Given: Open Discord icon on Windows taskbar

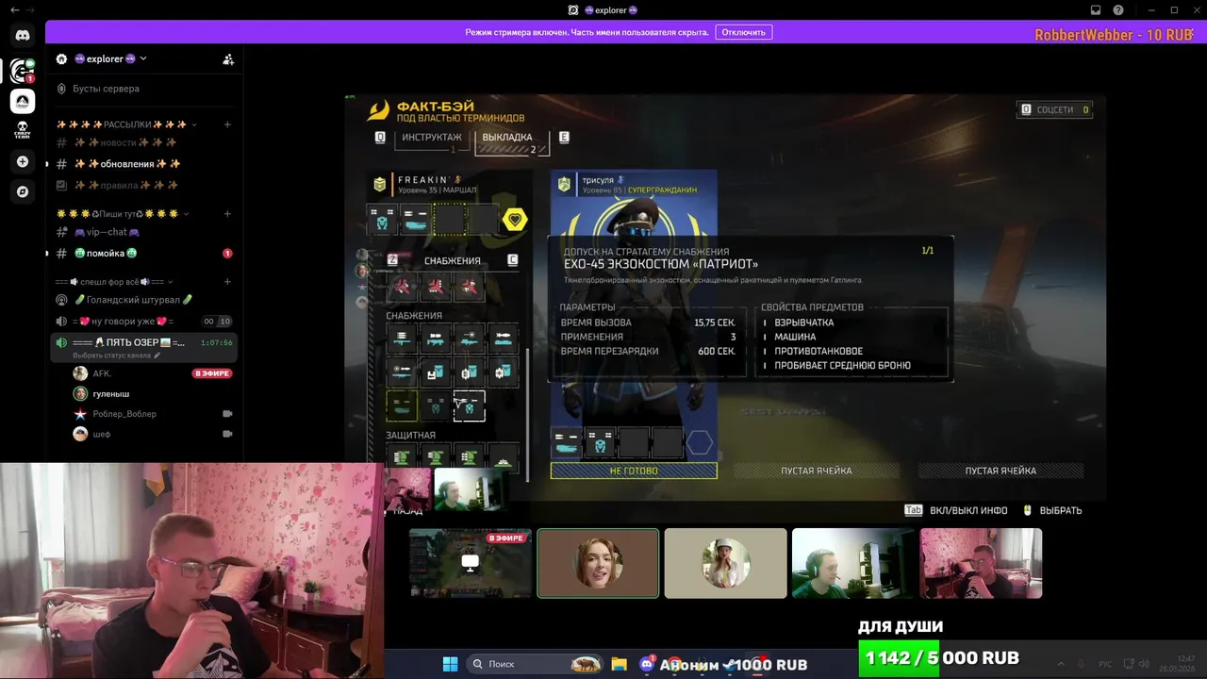Looking at the screenshot, I should 647,664.
